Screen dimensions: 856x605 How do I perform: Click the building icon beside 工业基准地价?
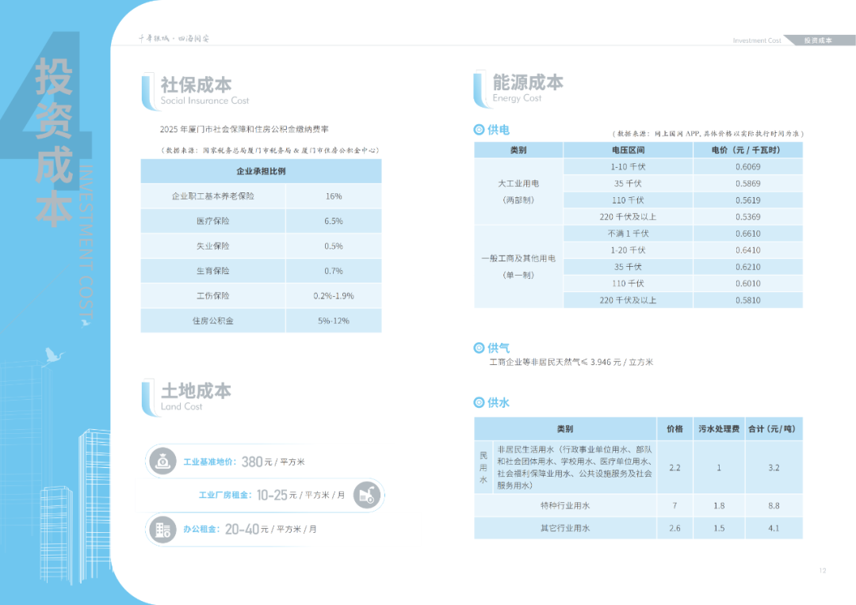[162, 460]
